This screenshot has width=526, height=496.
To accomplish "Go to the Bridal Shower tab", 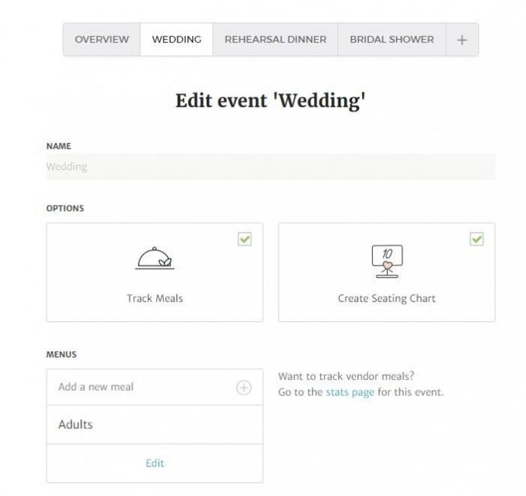I will point(391,40).
